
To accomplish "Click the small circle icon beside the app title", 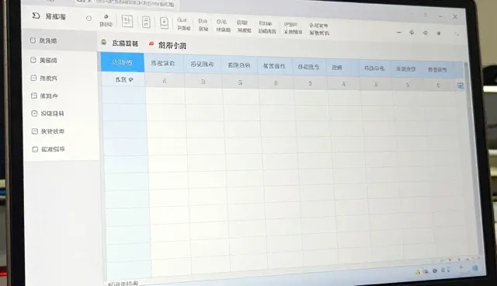I will (89, 19).
